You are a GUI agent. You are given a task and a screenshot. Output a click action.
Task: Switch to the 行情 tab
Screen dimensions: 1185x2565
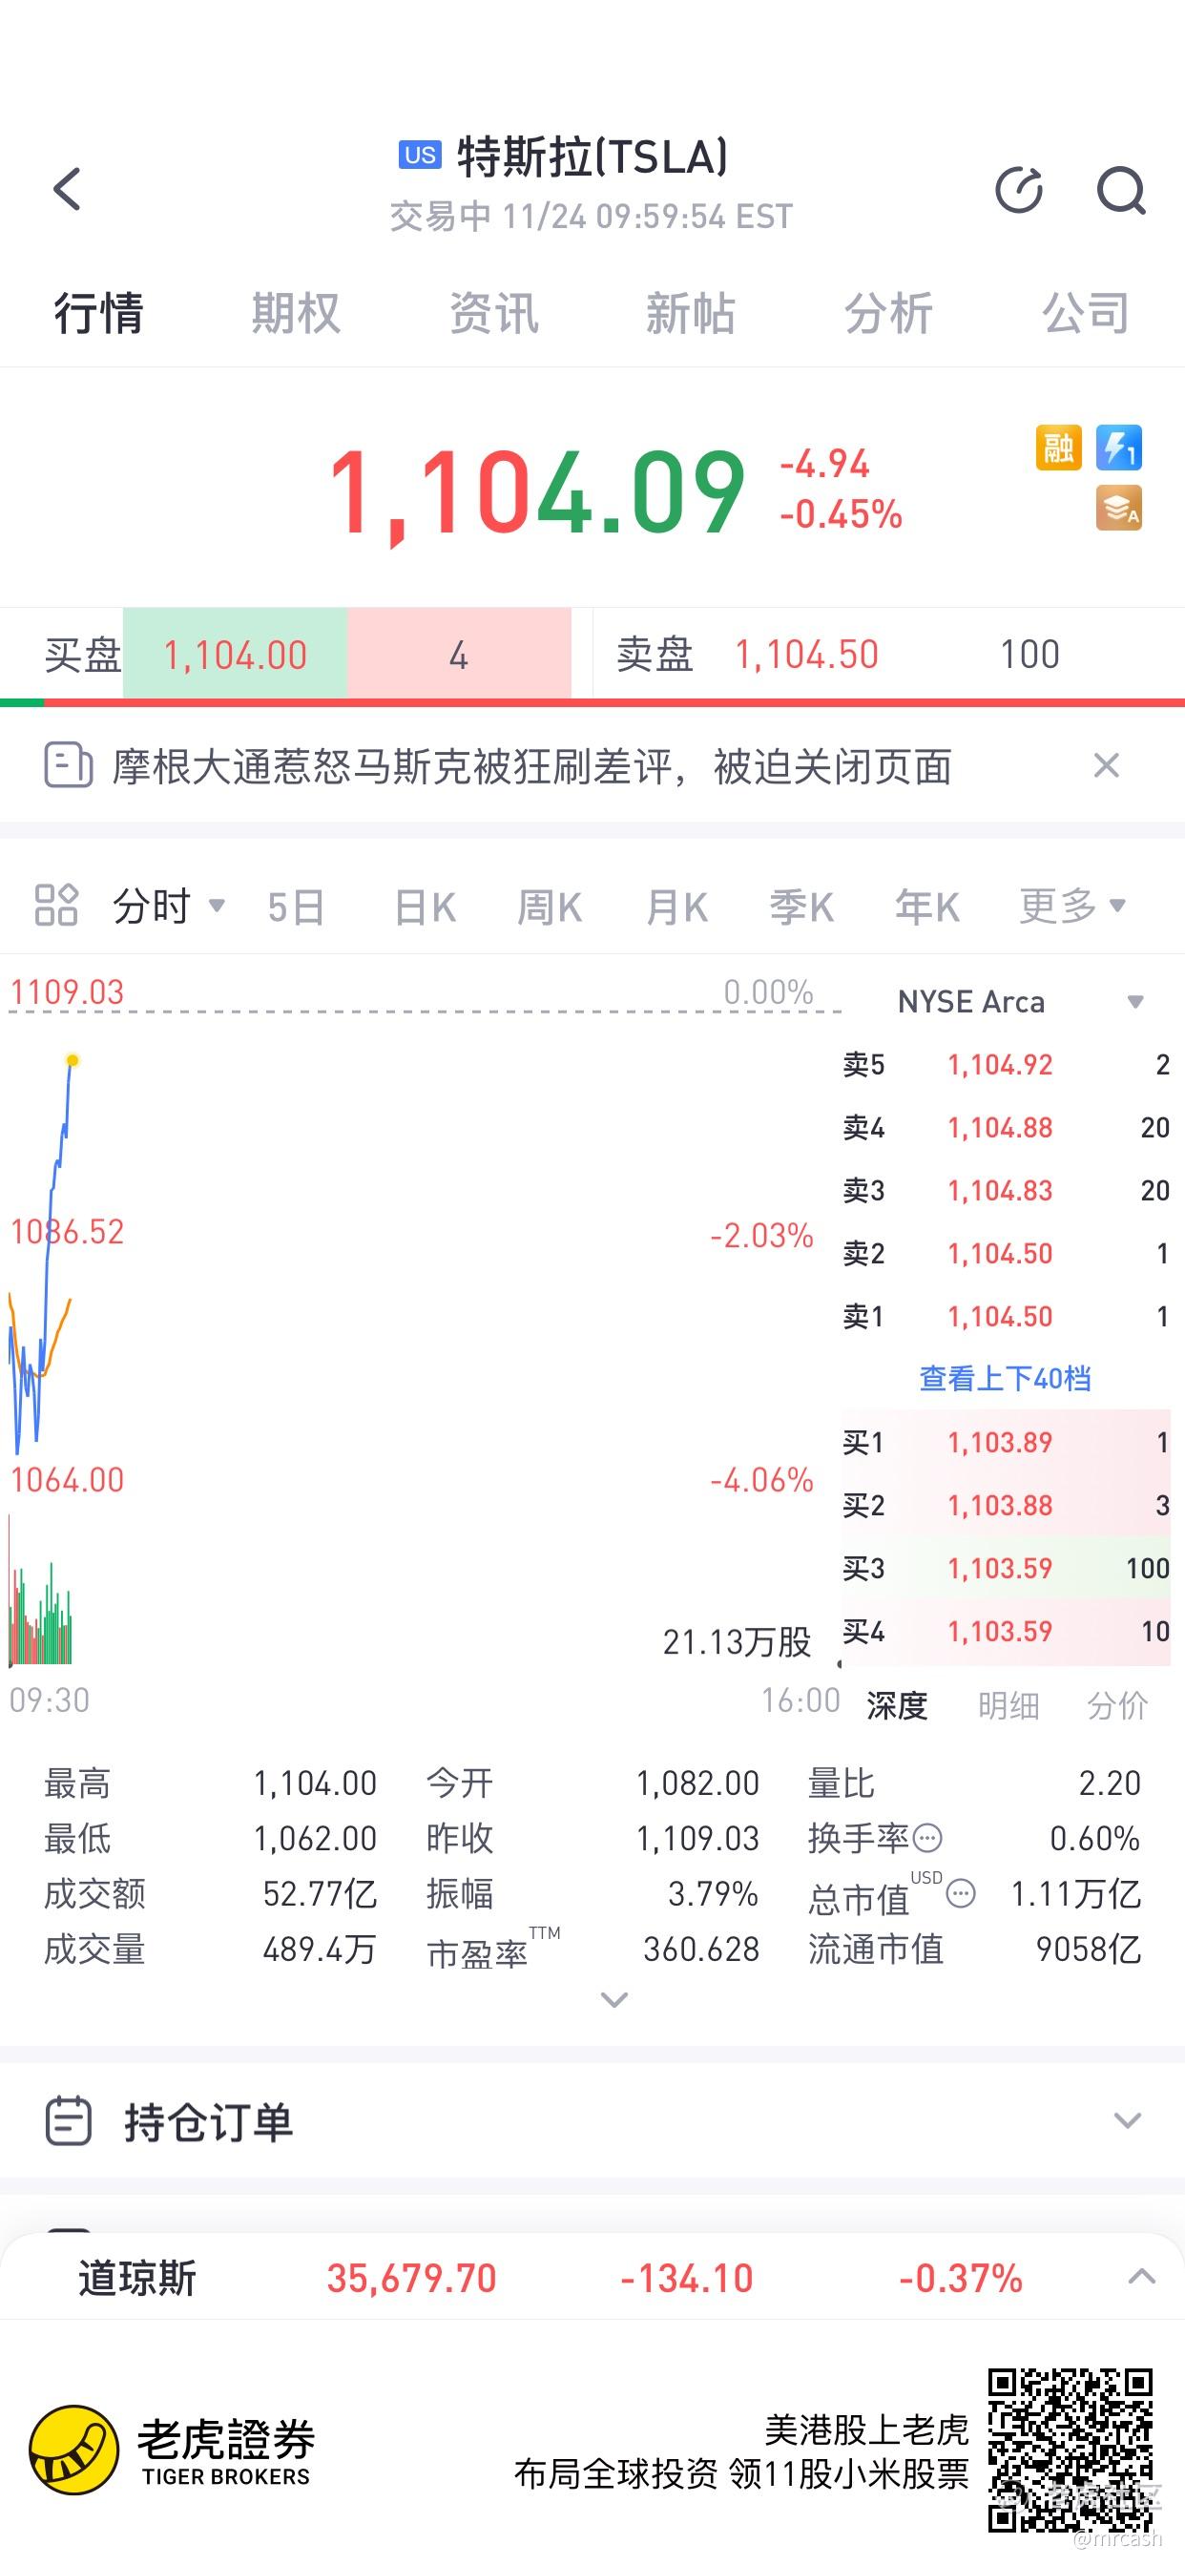tap(98, 313)
